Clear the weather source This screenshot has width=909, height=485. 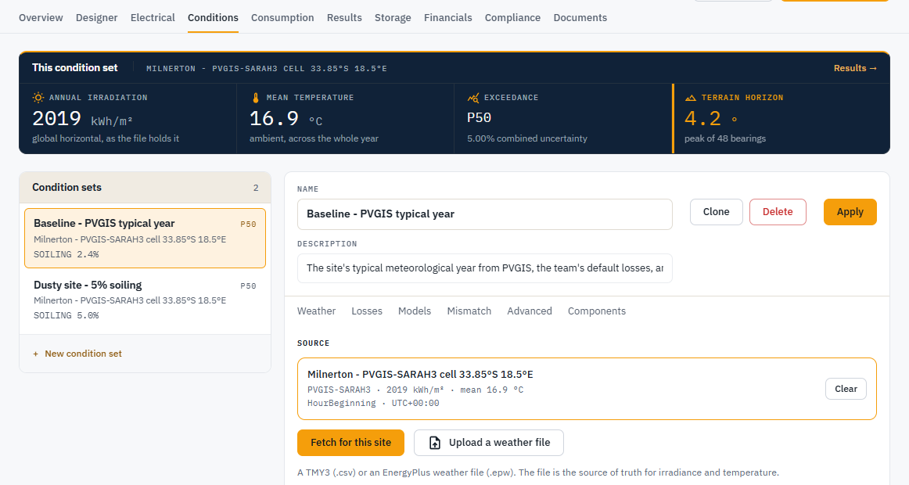point(846,389)
